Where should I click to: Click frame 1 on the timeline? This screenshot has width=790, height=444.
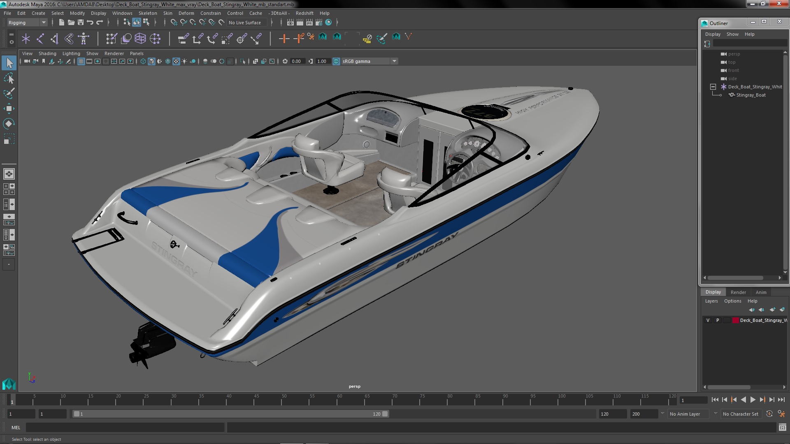(x=12, y=400)
